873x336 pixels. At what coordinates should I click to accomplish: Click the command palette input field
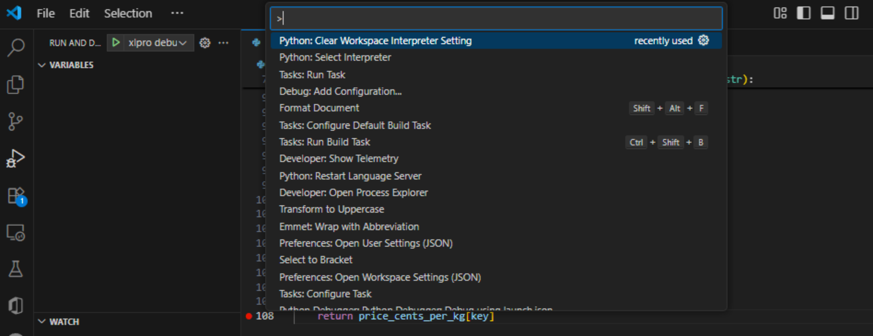tap(496, 18)
